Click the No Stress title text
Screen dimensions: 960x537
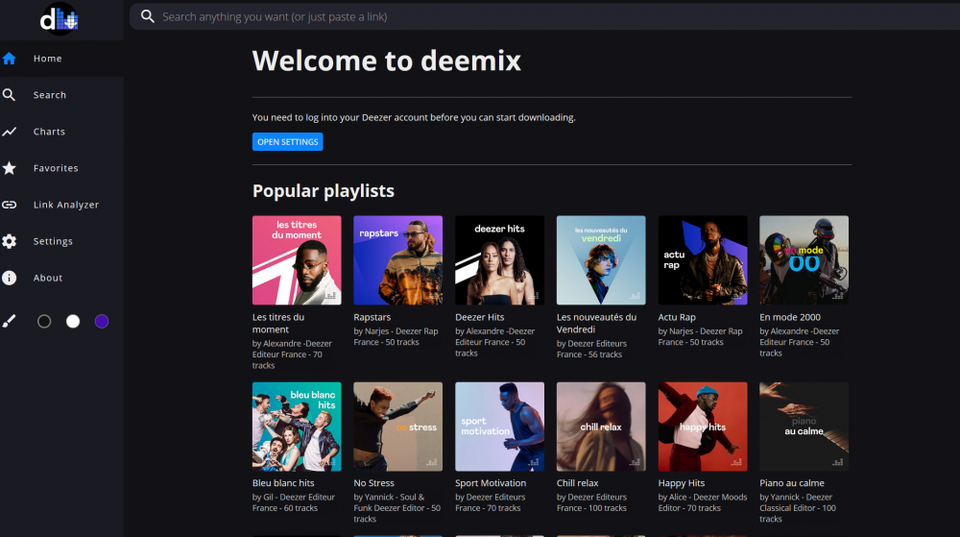coord(374,483)
